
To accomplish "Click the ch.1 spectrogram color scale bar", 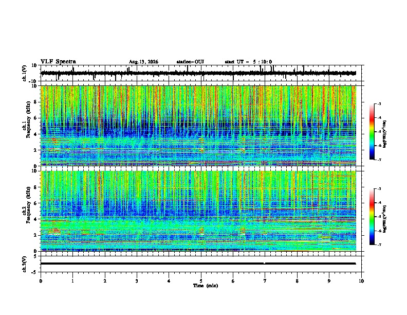I will pos(372,131).
